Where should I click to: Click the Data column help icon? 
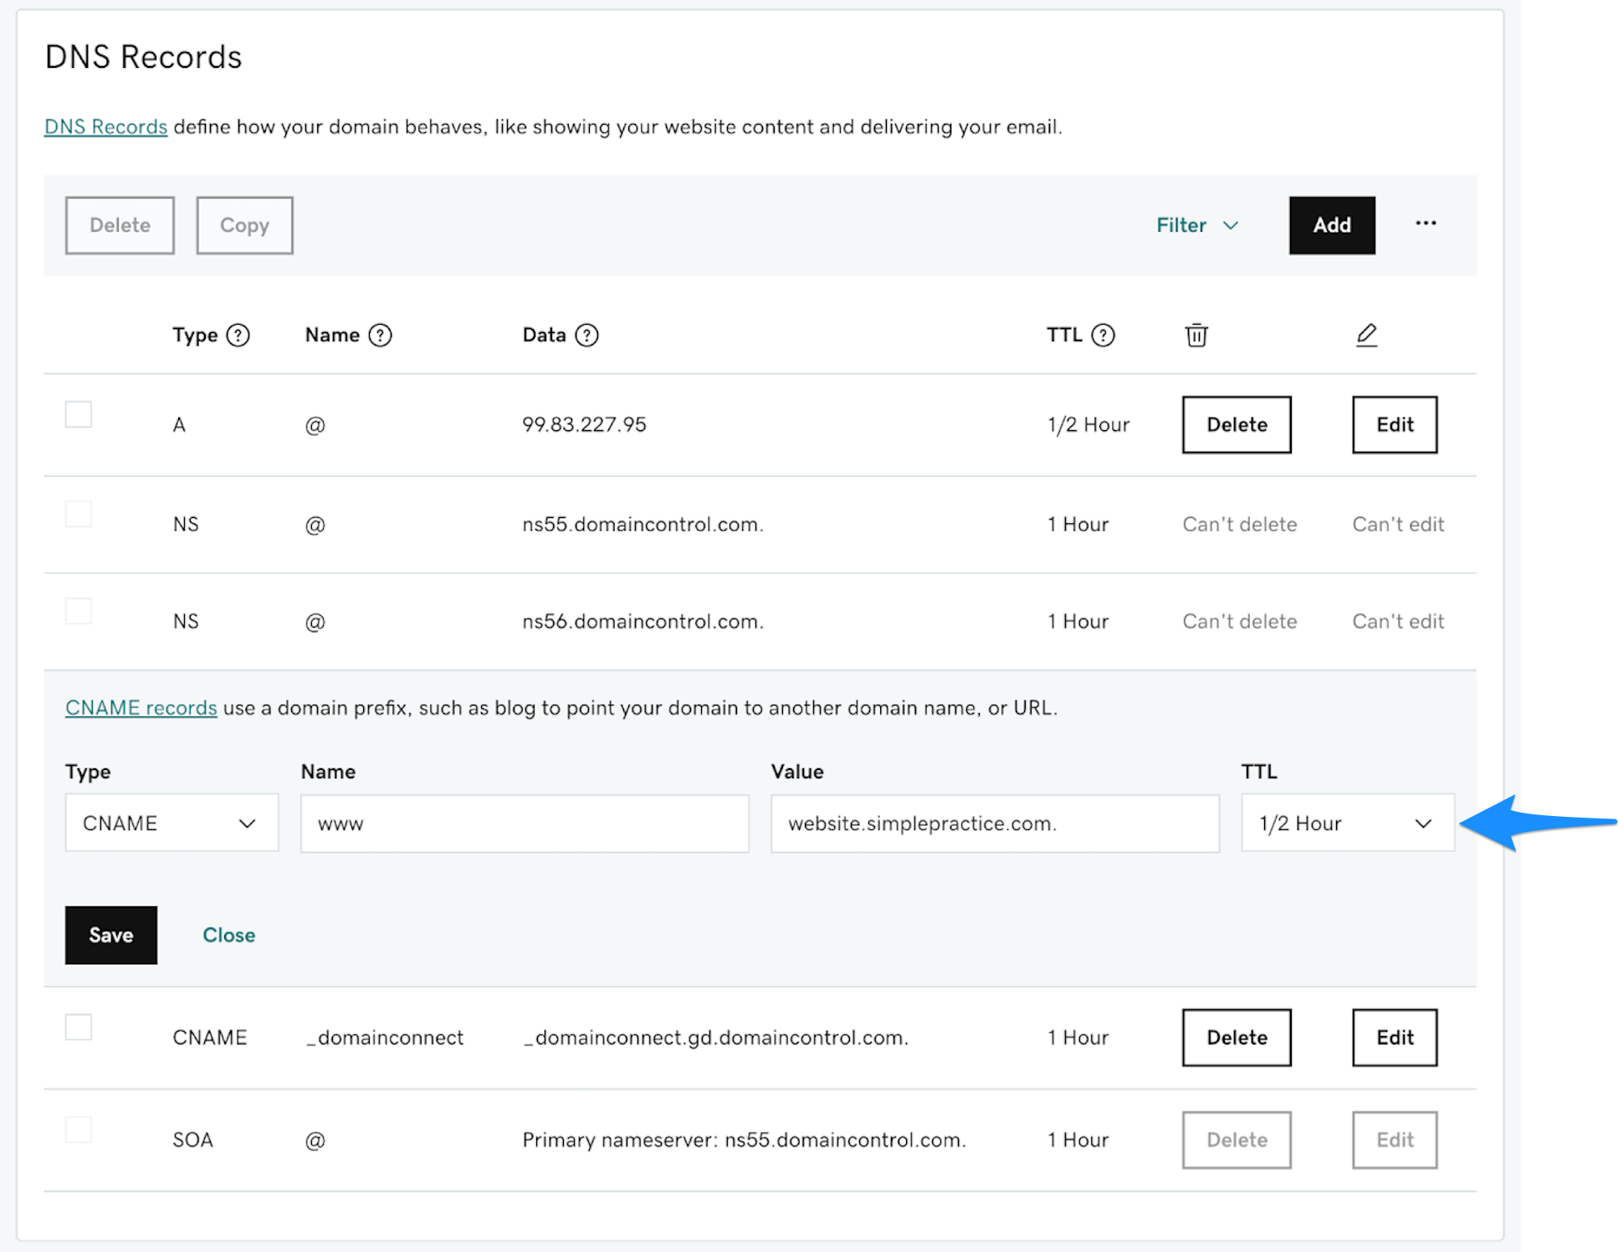point(587,336)
